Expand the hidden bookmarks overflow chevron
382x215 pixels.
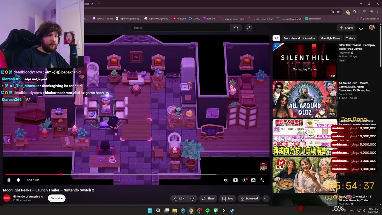(353, 19)
